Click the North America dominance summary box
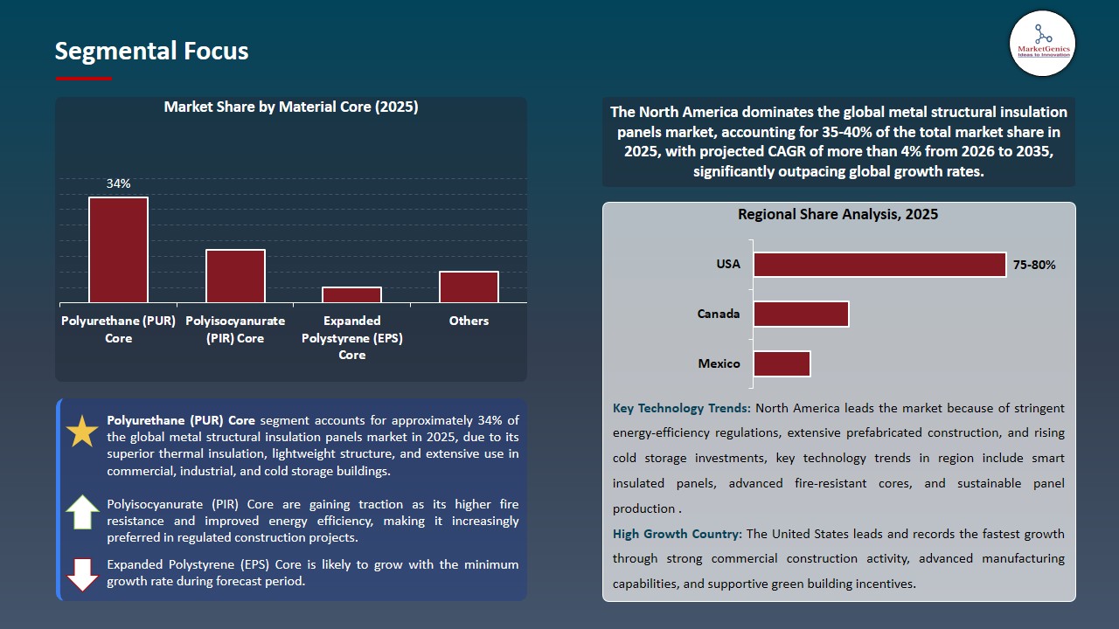 point(838,142)
